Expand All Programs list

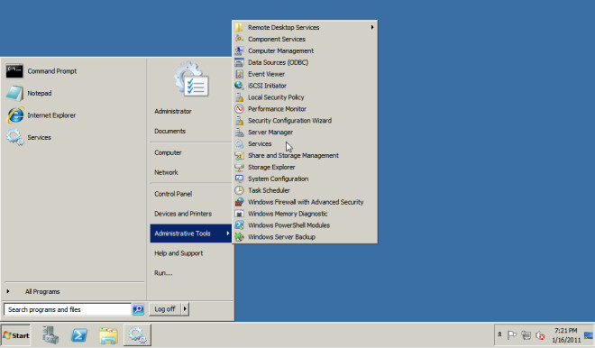[x=41, y=291]
